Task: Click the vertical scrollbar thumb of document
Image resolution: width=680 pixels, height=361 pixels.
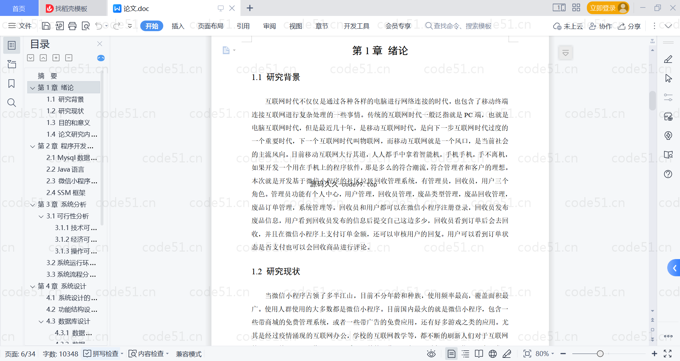Action: pyautogui.click(x=652, y=101)
